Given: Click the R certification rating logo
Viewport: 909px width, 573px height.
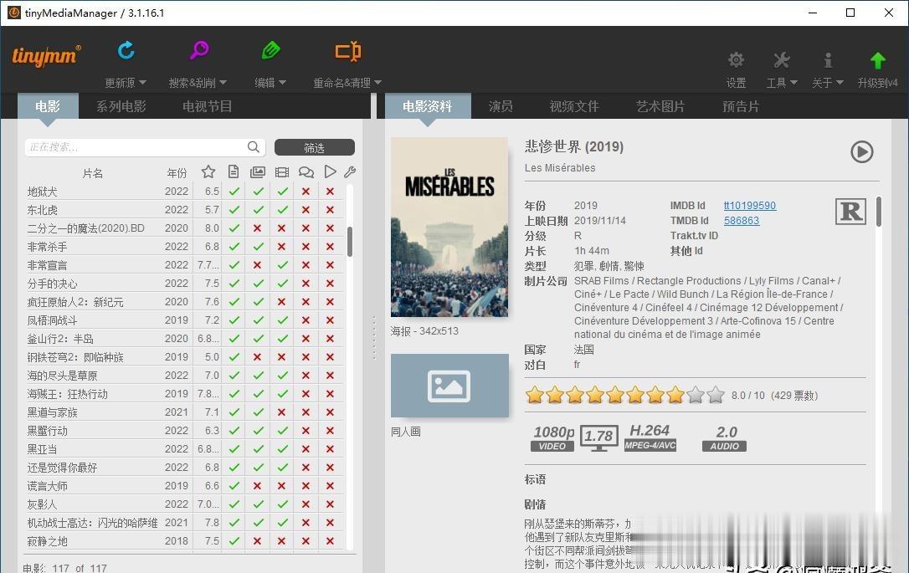Looking at the screenshot, I should click(850, 211).
